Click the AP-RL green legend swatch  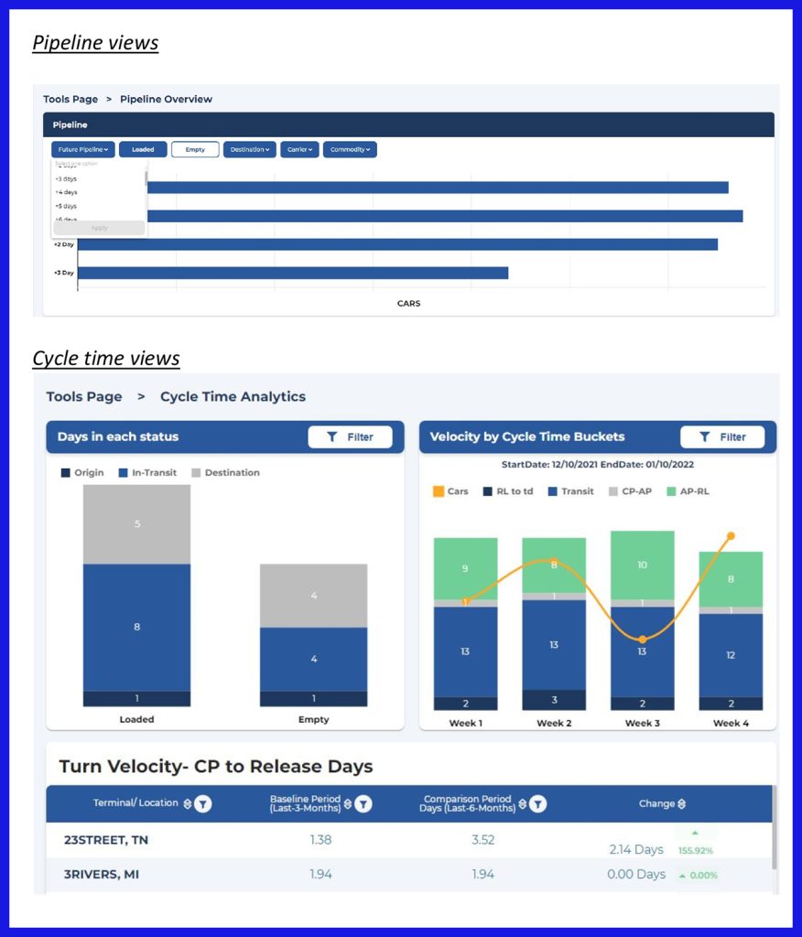pyautogui.click(x=671, y=491)
